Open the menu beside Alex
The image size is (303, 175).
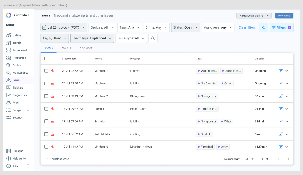28,166
